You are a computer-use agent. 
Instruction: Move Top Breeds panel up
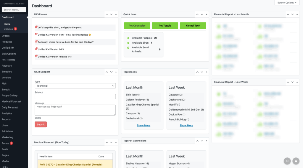pyautogui.click(x=197, y=72)
